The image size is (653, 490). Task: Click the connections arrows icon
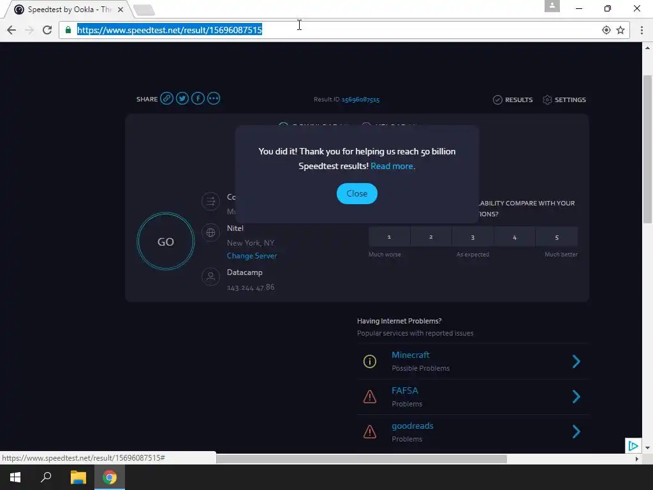pyautogui.click(x=210, y=201)
